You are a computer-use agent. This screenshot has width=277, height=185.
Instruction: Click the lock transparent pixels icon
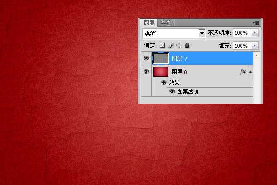pyautogui.click(x=163, y=46)
